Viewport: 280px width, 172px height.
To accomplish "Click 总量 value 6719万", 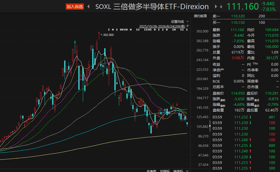I will point(238,52).
